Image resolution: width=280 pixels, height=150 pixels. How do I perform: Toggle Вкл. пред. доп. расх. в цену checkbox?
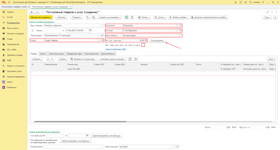coord(143,45)
